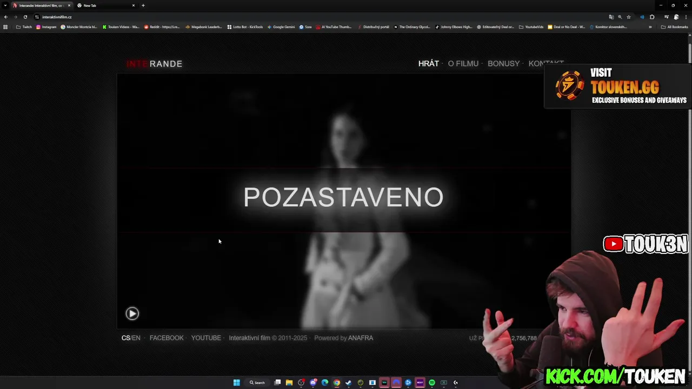Open the Windows Start menu
Viewport: 692px width, 389px height.
pos(237,383)
